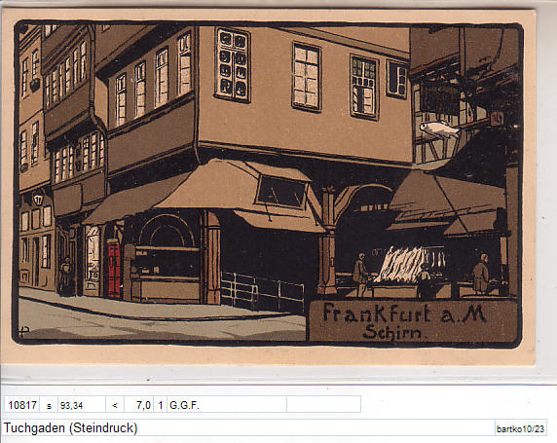
Task: Click the '<' symbol cell in the table
Action: 115,404
